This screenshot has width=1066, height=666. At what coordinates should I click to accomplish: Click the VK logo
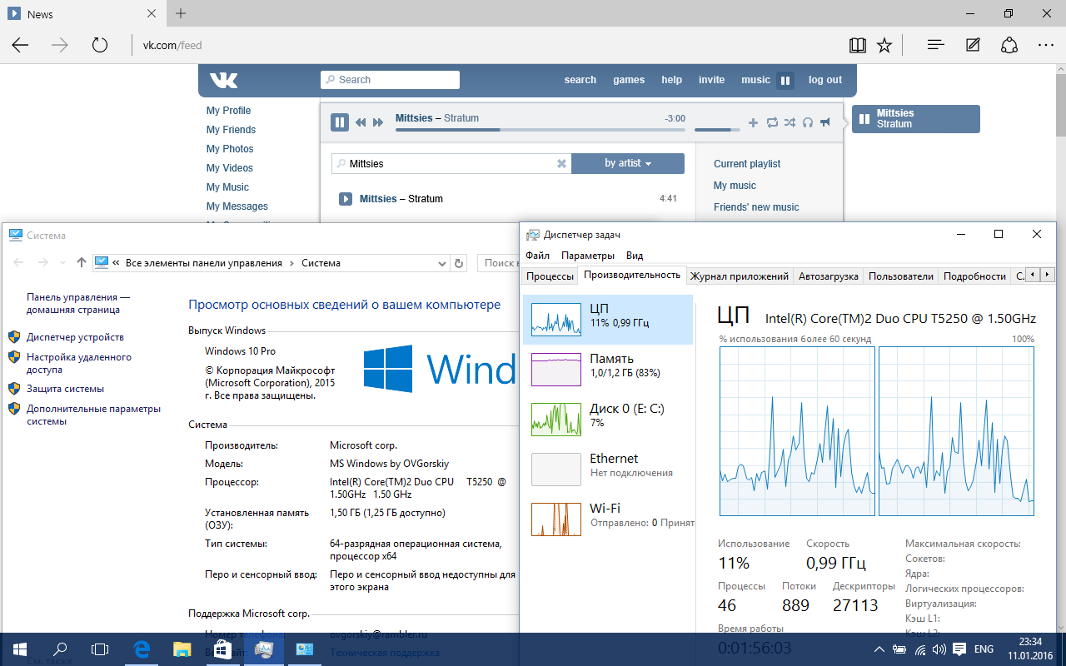click(x=223, y=80)
